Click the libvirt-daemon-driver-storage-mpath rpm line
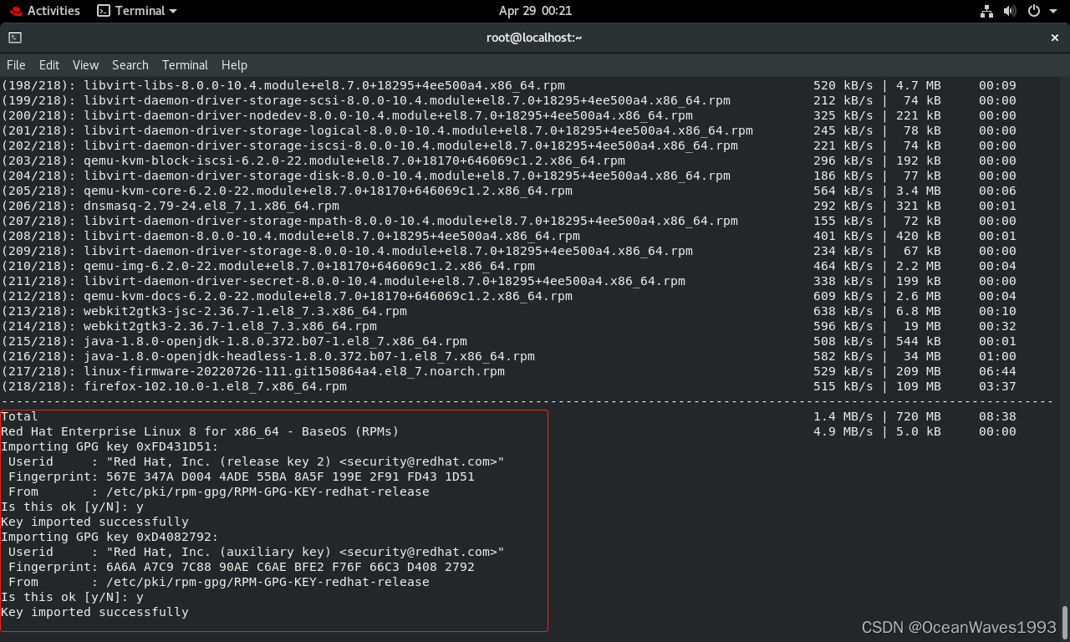Viewport: 1070px width, 642px height. pyautogui.click(x=508, y=221)
